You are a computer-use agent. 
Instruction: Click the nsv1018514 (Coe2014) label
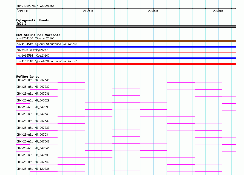[33, 56]
